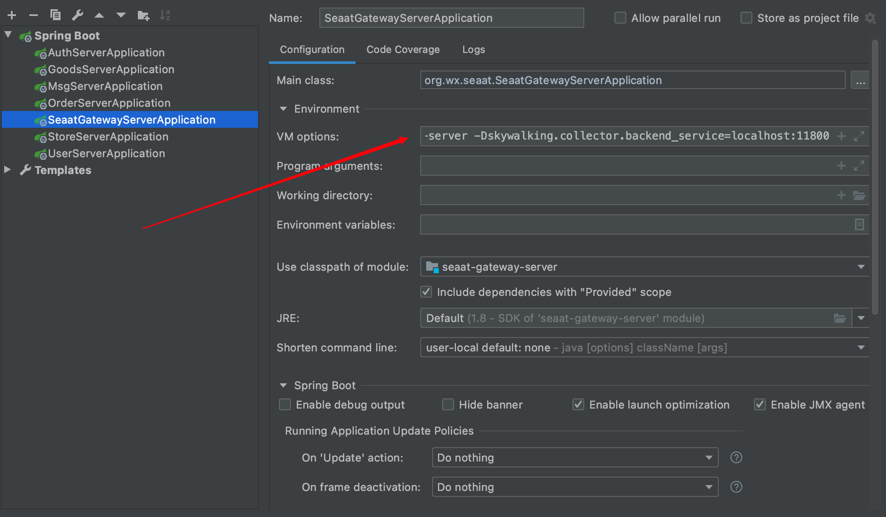The image size is (886, 517).
Task: Add a new run configuration
Action: coord(12,16)
